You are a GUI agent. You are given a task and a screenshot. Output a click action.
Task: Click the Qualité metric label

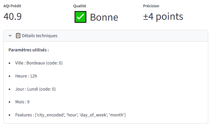(80, 6)
